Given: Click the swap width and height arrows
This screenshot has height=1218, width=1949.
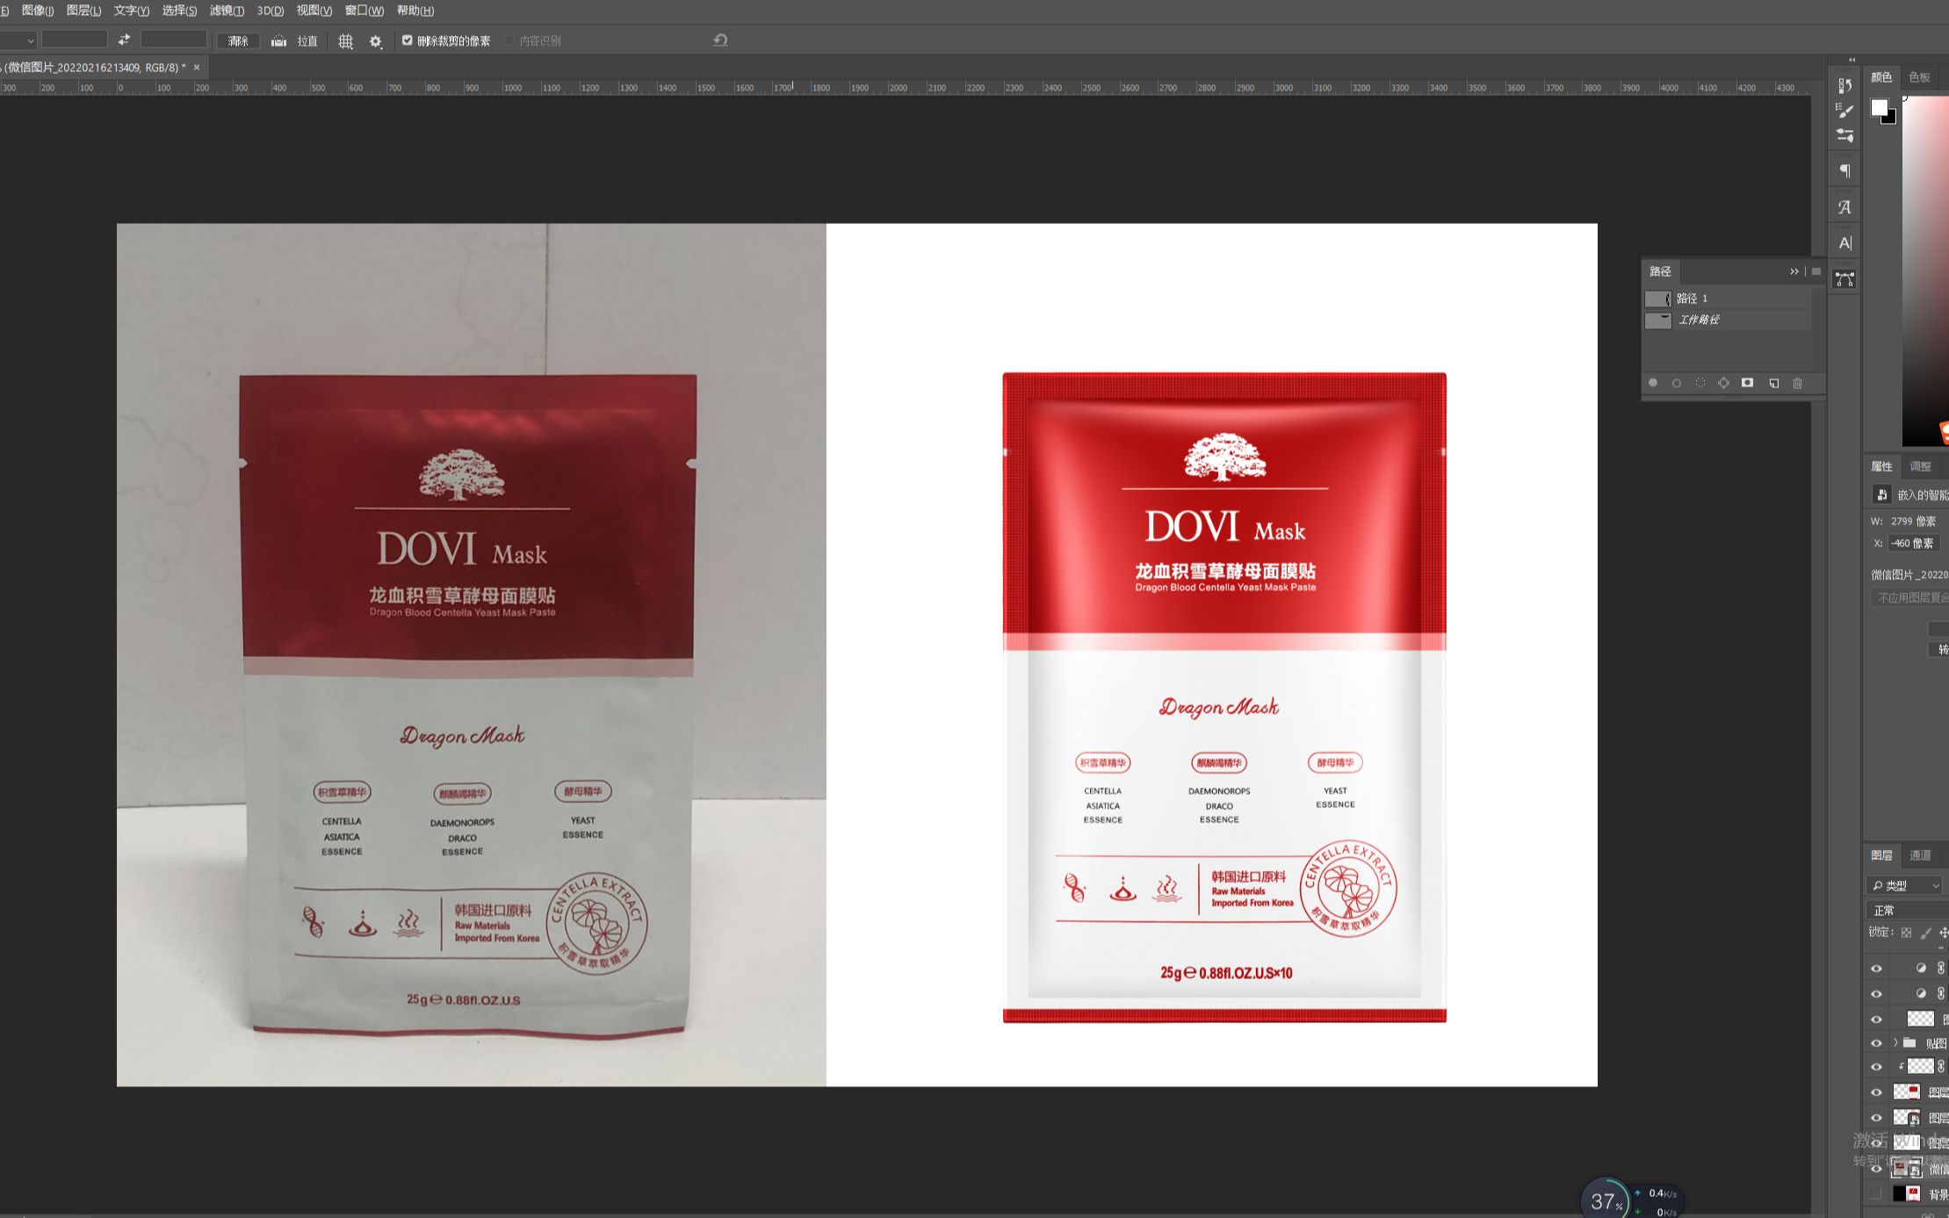Looking at the screenshot, I should tap(124, 40).
